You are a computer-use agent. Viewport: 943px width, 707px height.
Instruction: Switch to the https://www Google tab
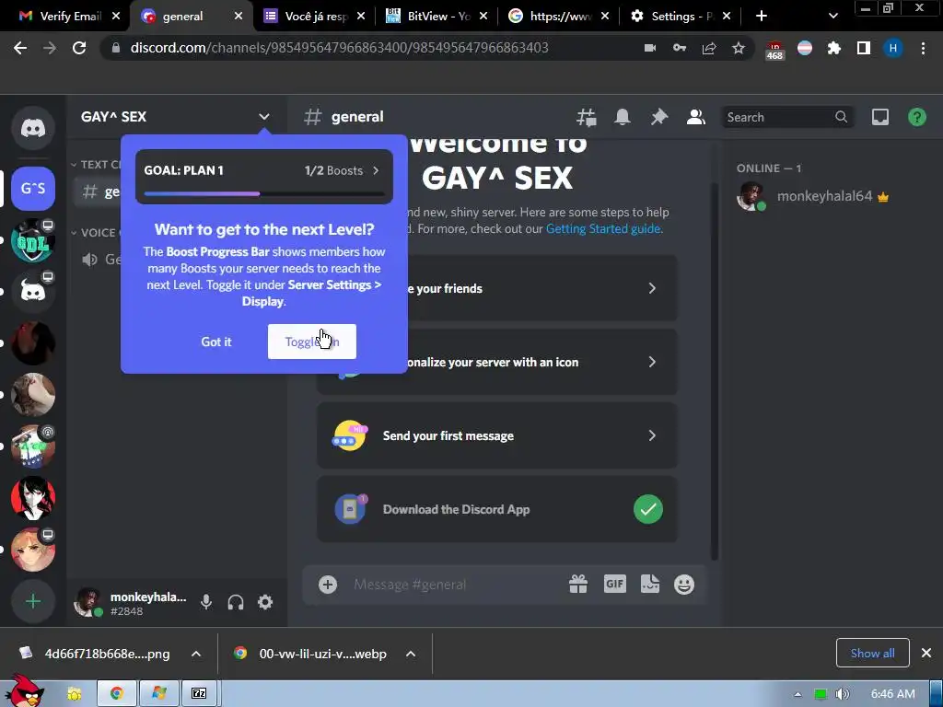click(559, 17)
